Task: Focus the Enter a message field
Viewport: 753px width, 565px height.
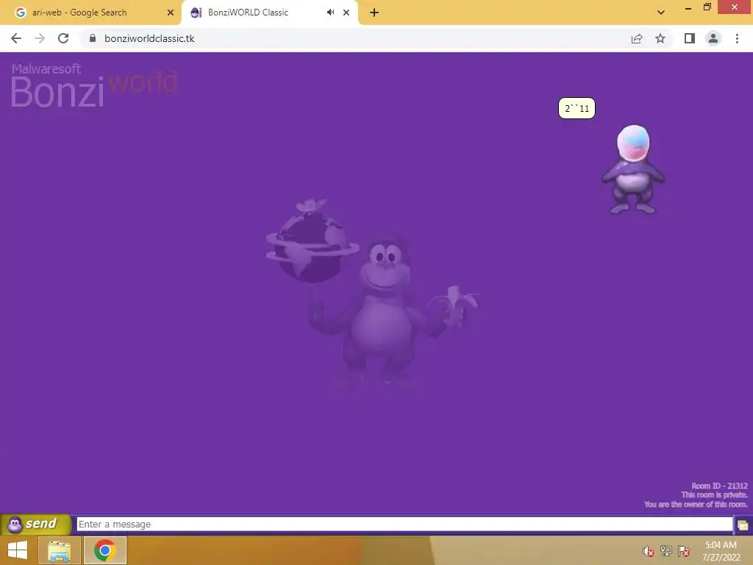Action: (x=404, y=524)
